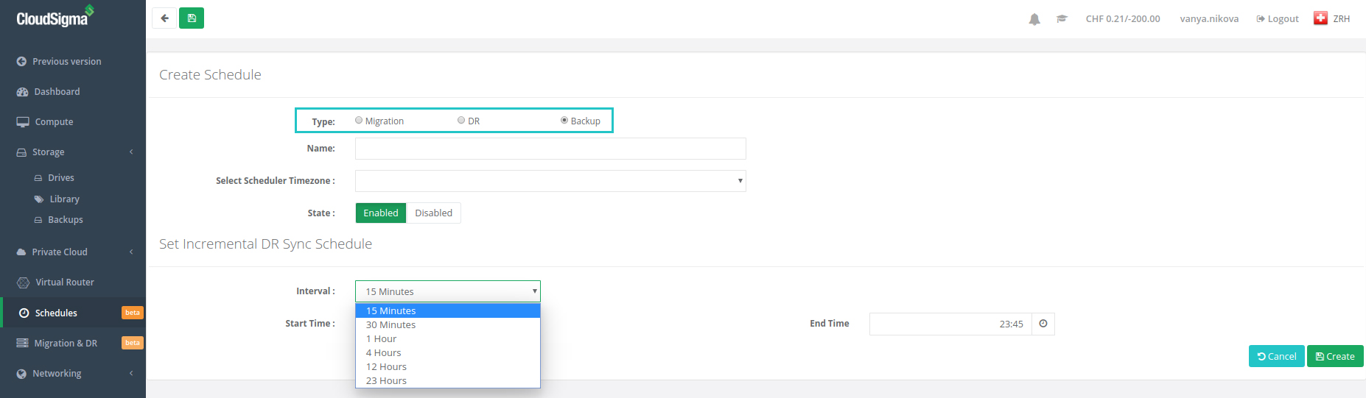Click the Migration & DR server icon
Screen dimensions: 1366x398
click(x=22, y=344)
